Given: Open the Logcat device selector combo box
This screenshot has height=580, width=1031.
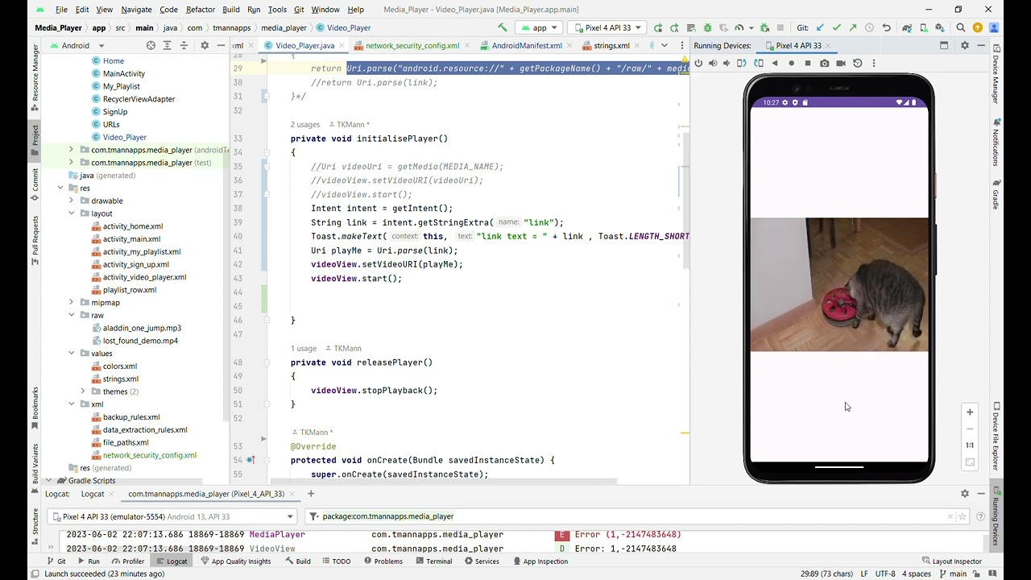Looking at the screenshot, I should click(172, 516).
